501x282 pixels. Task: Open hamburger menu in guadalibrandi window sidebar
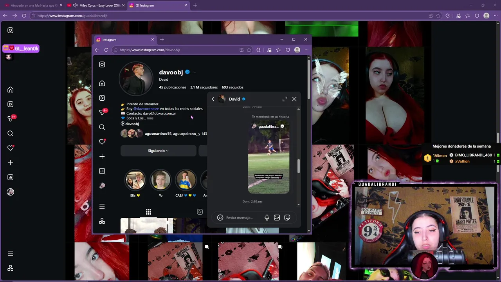click(11, 253)
